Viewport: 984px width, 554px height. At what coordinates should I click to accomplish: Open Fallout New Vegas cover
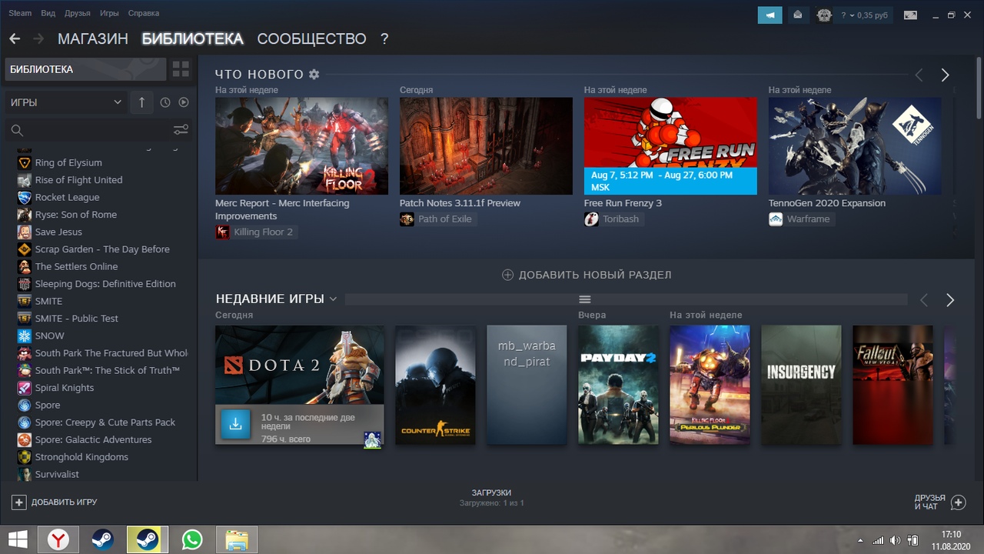tap(893, 385)
